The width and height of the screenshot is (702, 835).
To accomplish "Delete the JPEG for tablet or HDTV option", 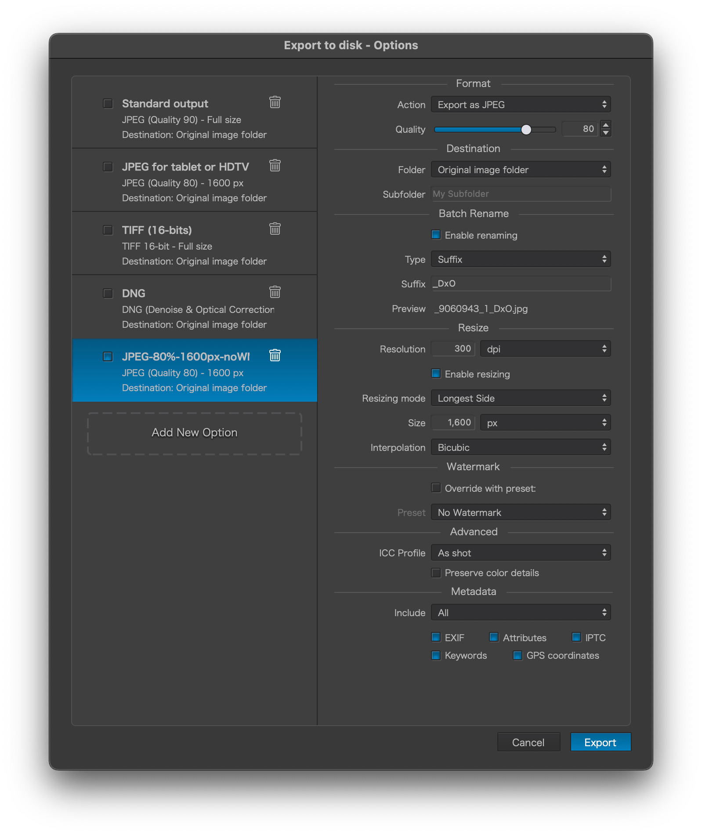I will point(275,166).
